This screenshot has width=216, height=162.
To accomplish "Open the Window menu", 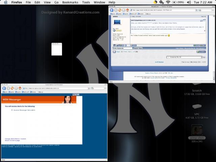I will coord(99,2).
